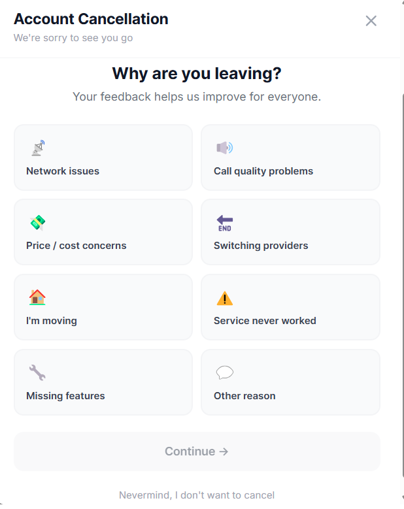Select the Service never worked text
Screen dimensions: 404x509
(x=265, y=321)
